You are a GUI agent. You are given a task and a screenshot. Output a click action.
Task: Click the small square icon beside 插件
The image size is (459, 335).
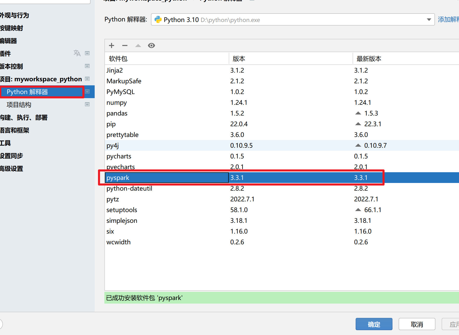(x=87, y=53)
